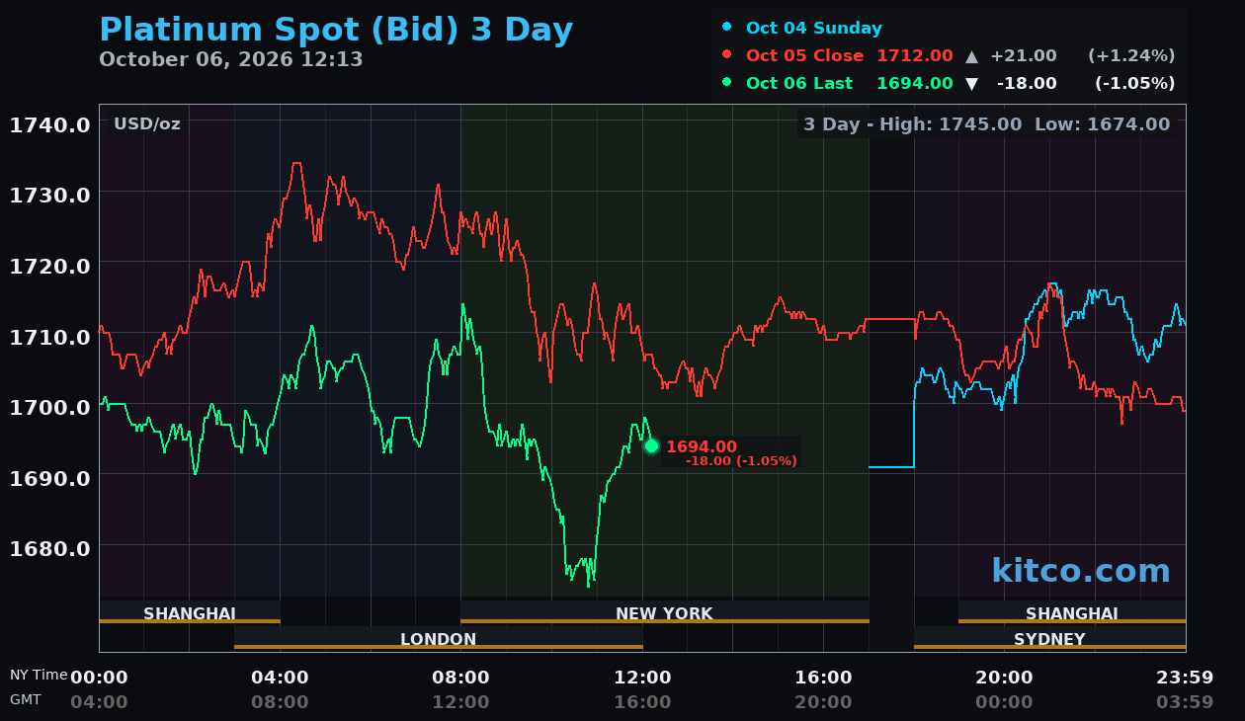Screen dimensions: 1245x721
Task: Click the 'Oct 06 Last' legend label
Action: pyautogui.click(x=799, y=83)
